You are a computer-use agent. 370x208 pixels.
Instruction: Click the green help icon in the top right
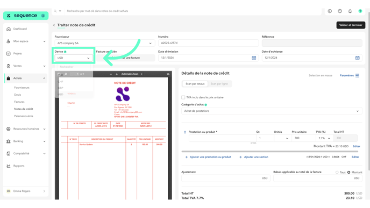pos(360,11)
